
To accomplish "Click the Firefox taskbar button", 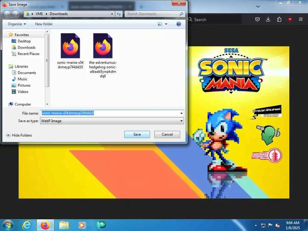I will (45, 225).
